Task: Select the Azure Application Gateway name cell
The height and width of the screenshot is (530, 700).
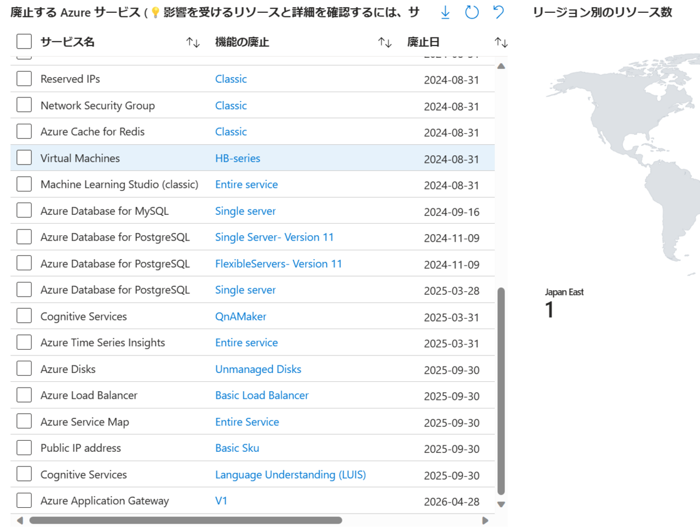Action: pyautogui.click(x=104, y=501)
